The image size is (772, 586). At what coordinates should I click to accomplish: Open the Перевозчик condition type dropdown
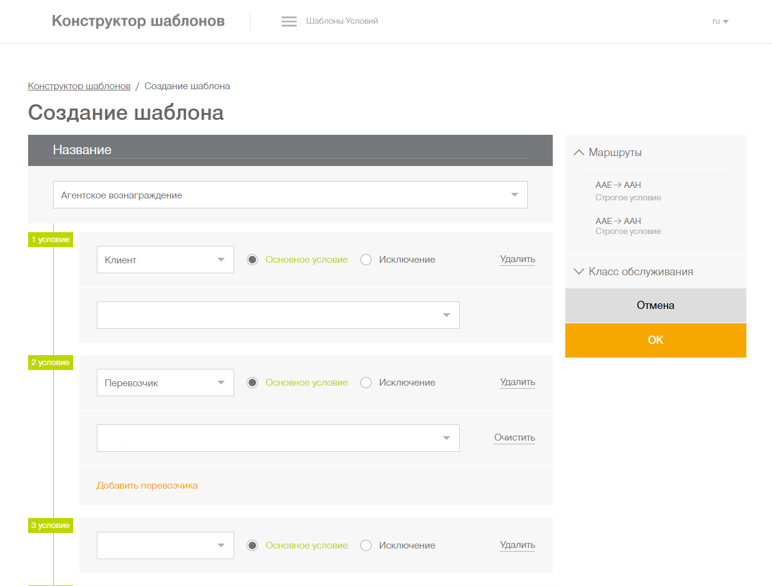(165, 383)
